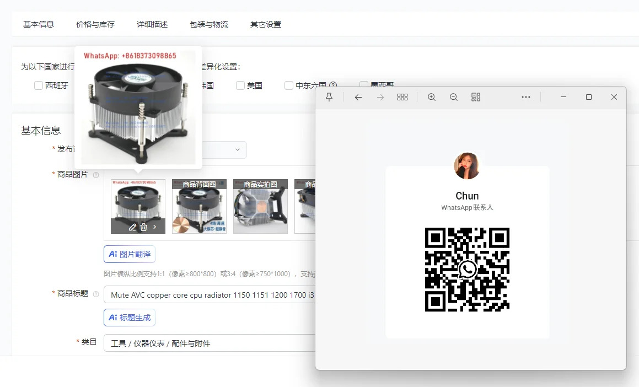Delete the first product image
Screen dimensions: 639x387
point(143,227)
